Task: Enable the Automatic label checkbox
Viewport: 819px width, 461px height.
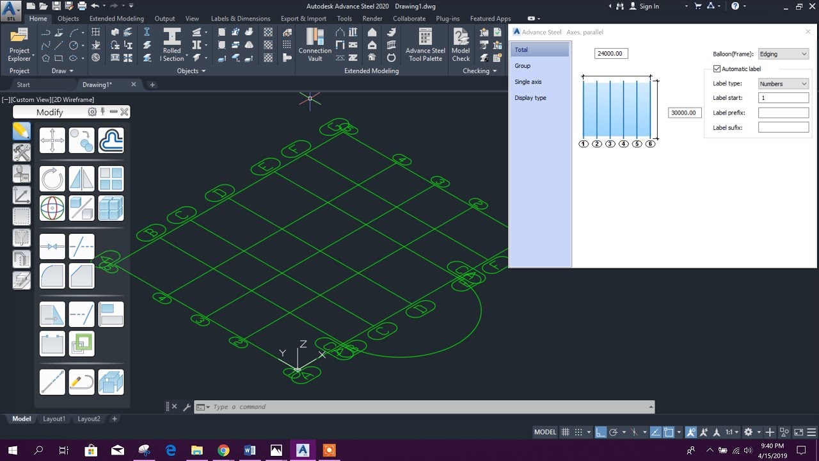Action: point(717,69)
